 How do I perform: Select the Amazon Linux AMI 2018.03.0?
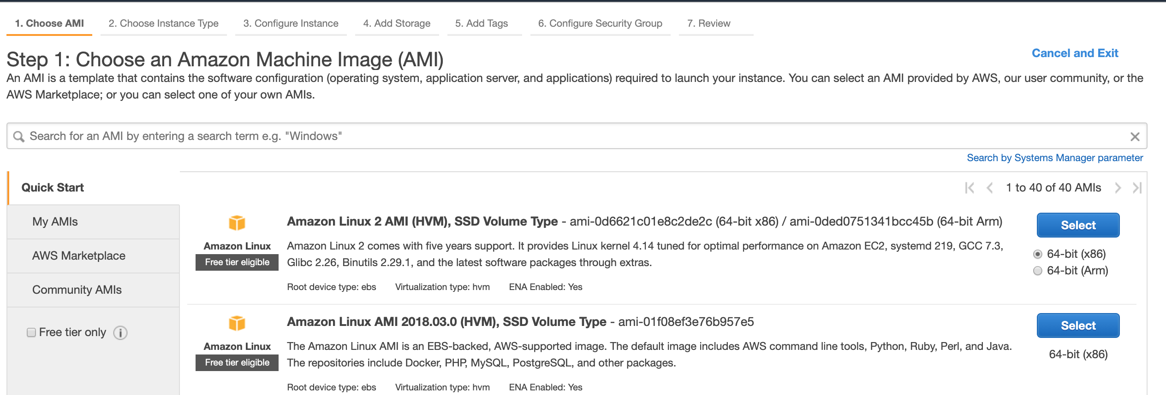(x=1078, y=325)
